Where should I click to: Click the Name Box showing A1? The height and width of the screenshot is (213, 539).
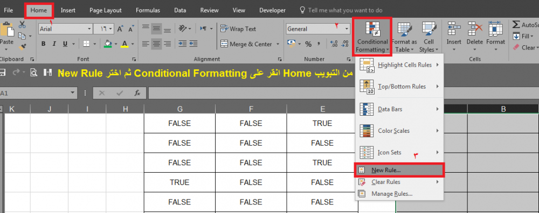point(38,93)
